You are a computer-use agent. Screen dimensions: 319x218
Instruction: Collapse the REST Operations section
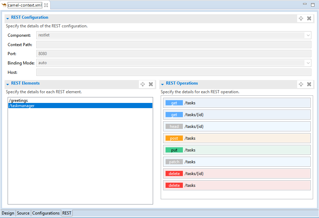click(162, 84)
